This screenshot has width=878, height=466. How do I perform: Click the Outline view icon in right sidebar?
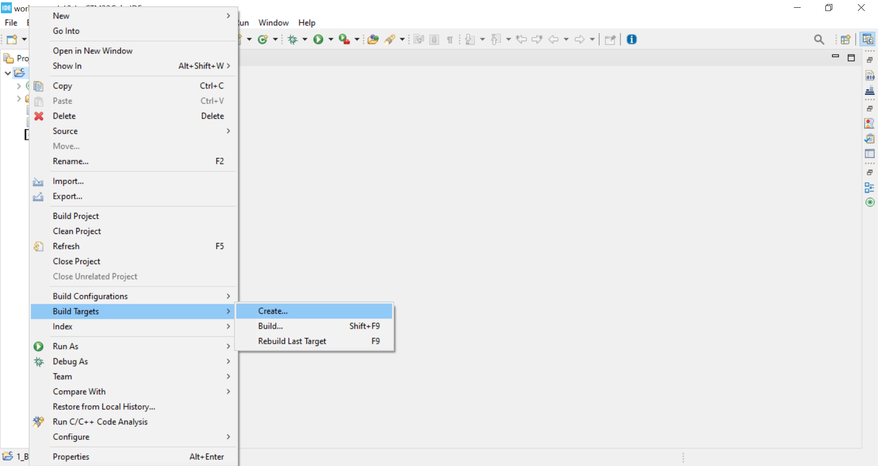(x=869, y=187)
